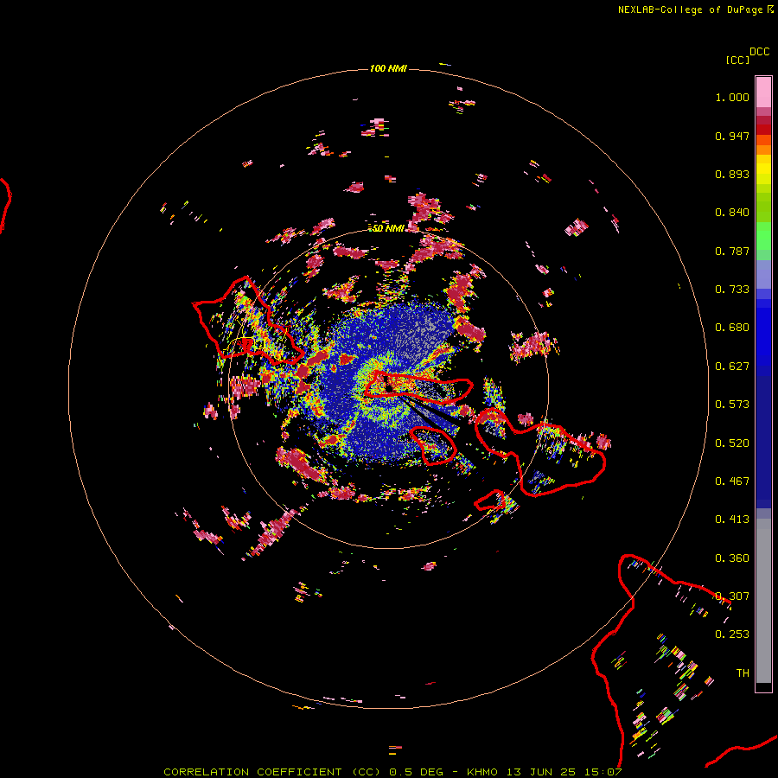Click the 50 NMI range ring label

point(388,228)
